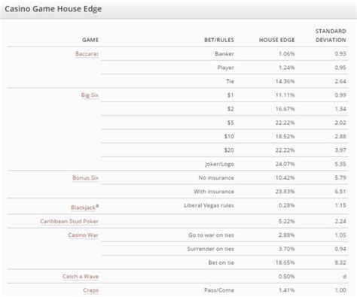This screenshot has height=297, width=357.
Task: Click the HOUSE EDGE column header
Action: (277, 40)
